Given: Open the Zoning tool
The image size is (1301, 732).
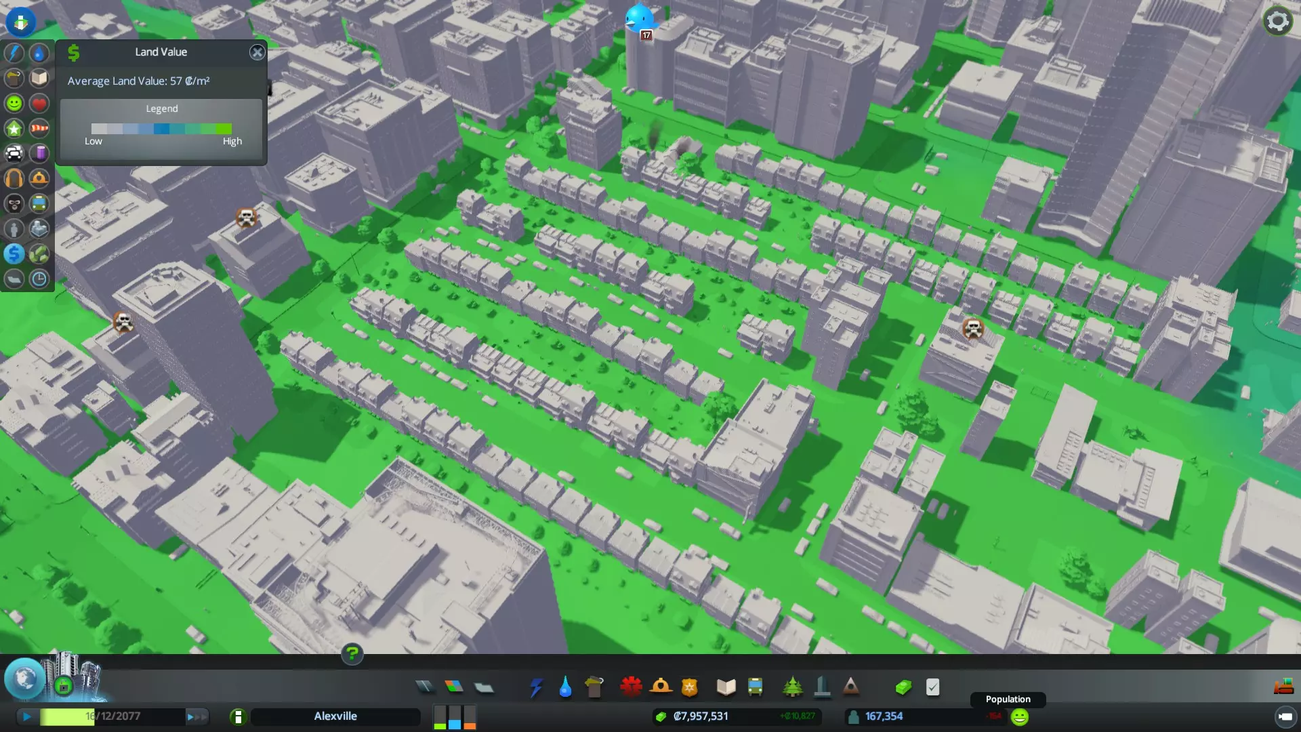Looking at the screenshot, I should tap(454, 687).
